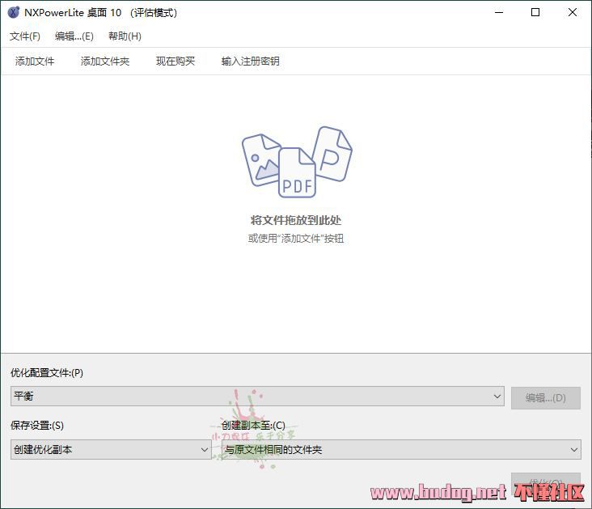Click the 保存设置:(S) label
The width and height of the screenshot is (592, 509).
coord(37,426)
